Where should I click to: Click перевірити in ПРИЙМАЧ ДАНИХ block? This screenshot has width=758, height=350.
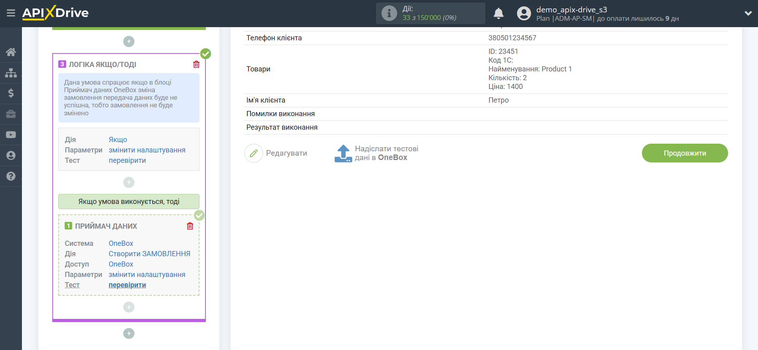coord(127,285)
